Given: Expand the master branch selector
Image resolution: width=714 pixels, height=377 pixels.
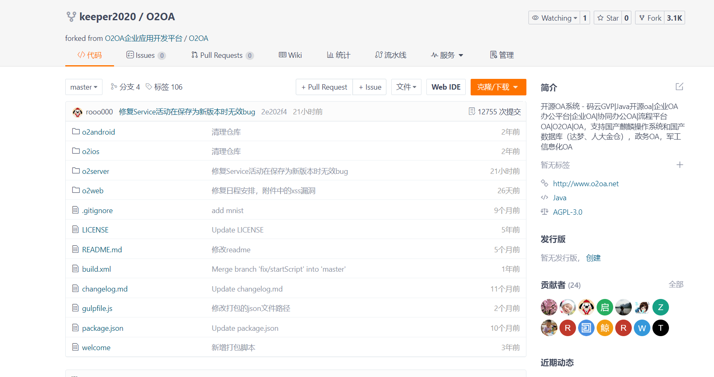Looking at the screenshot, I should tap(84, 87).
